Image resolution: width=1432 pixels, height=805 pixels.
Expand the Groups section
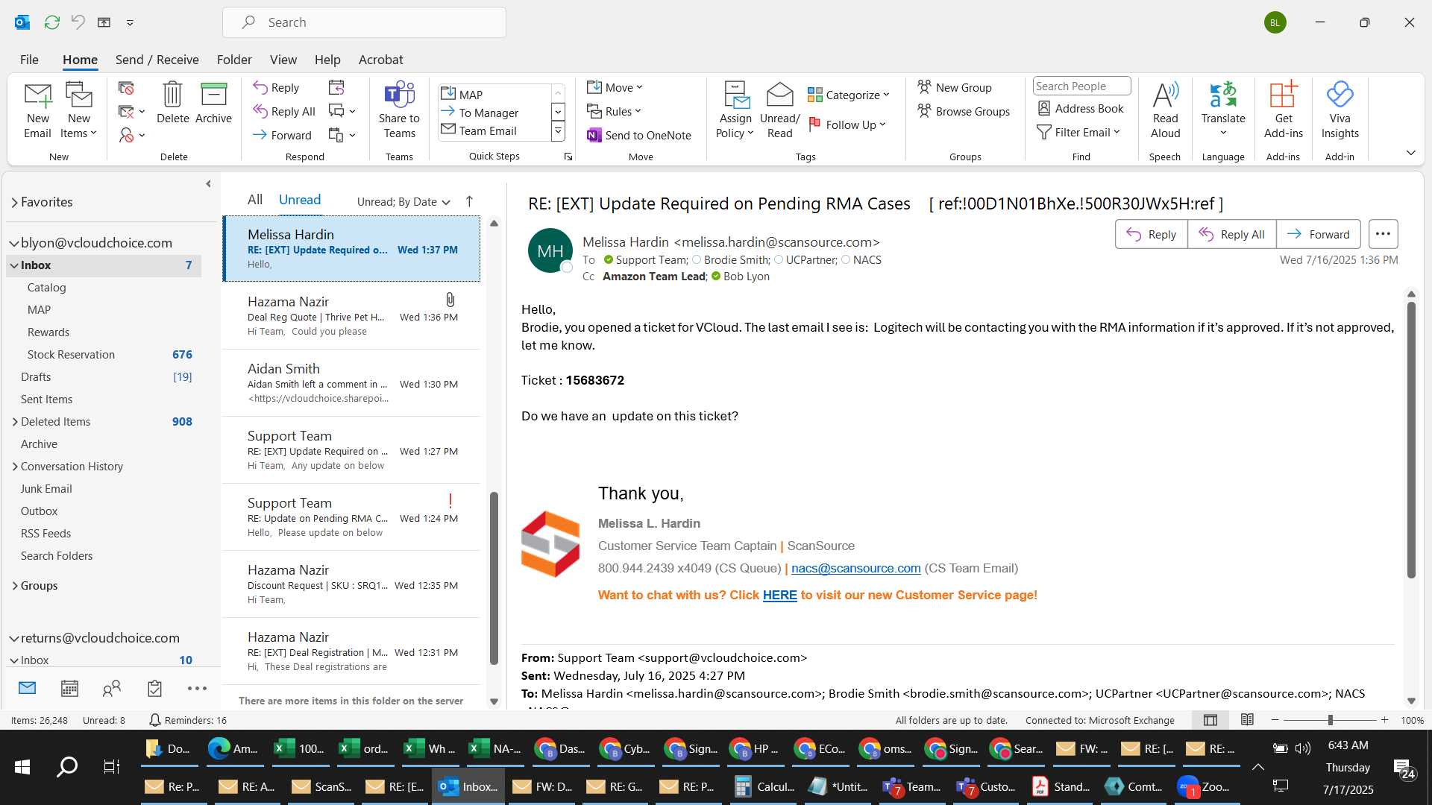pos(15,586)
